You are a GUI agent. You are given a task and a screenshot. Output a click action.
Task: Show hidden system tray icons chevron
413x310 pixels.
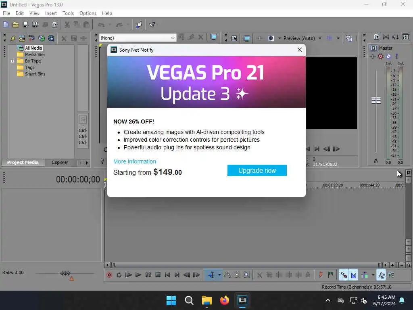coord(328,300)
